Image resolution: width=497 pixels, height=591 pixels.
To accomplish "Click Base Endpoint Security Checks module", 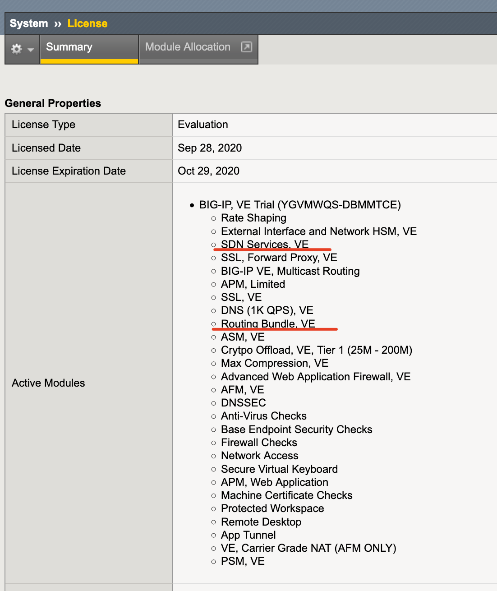I will point(297,429).
